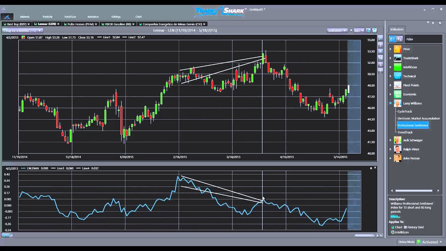Open the TradeShark home shark-fin icon
Image resolution: width=446 pixels, height=251 pixels.
coord(7,17)
